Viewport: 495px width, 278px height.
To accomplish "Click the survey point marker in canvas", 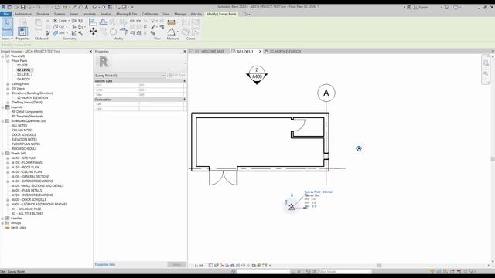I will [292, 207].
